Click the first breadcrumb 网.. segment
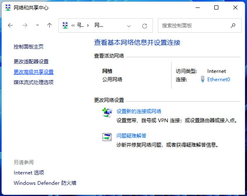The image size is (247, 196). coord(80,25)
